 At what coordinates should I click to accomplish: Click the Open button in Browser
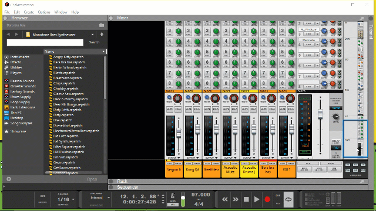pyautogui.click(x=92, y=179)
